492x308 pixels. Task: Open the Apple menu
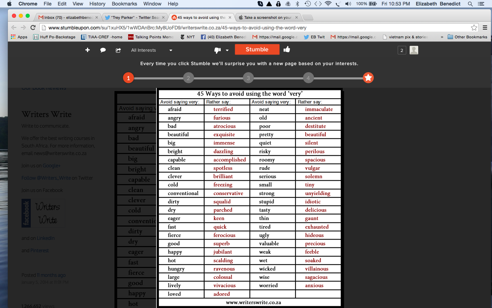[9, 4]
